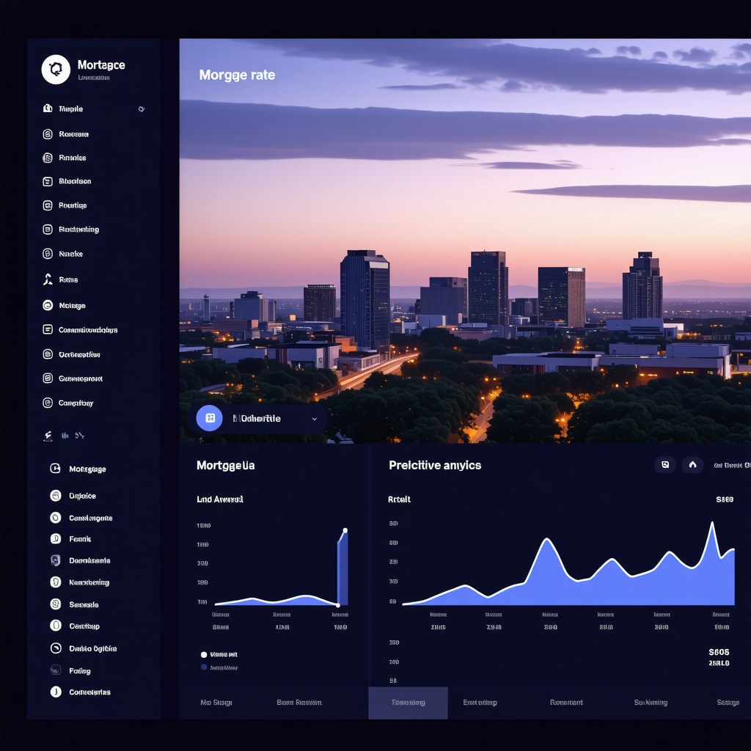Select the 'Bam Rauain.' bottom tab

(x=299, y=703)
